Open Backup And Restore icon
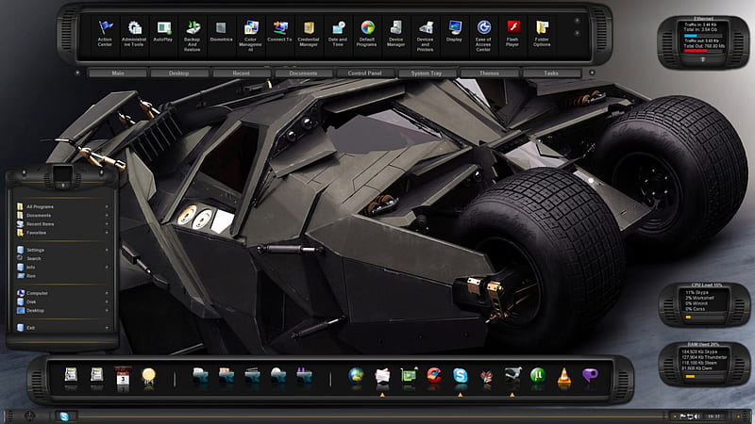This screenshot has height=424, width=755. 193,36
